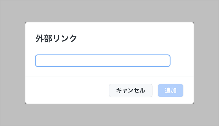Image resolution: width=219 pixels, height=126 pixels.
Task: Click the gray overlay above the dialog
Action: [109, 11]
